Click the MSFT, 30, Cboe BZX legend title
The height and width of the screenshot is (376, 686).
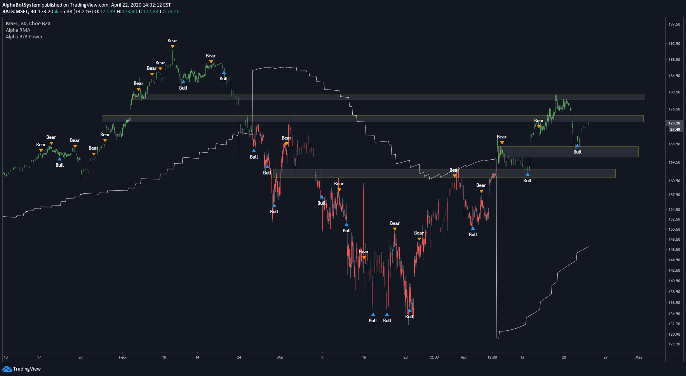28,24
